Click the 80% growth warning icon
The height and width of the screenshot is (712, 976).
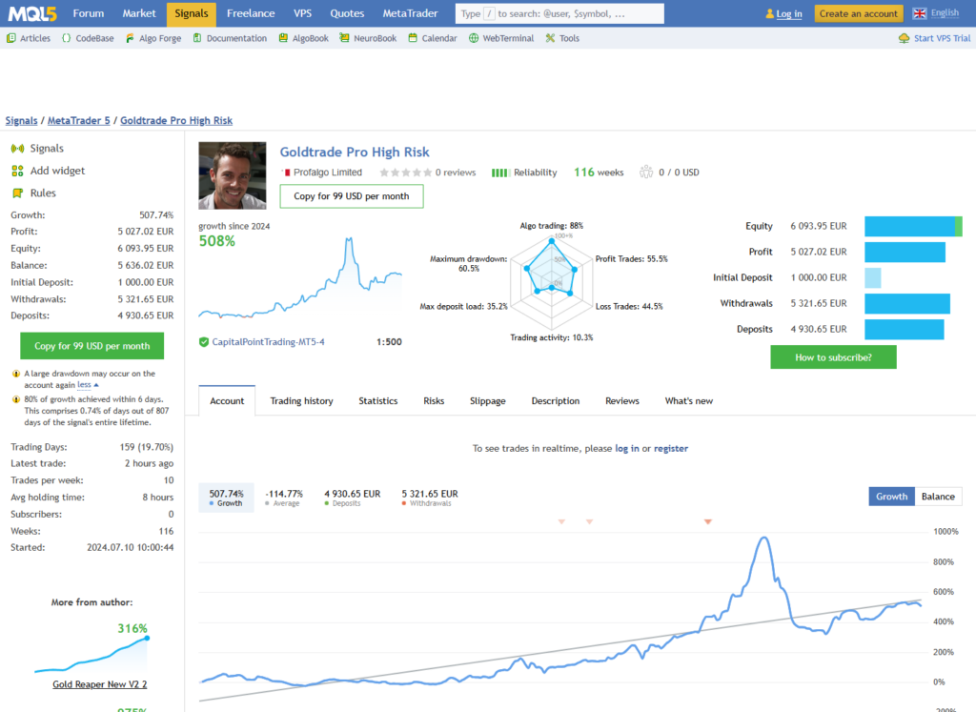tap(16, 399)
